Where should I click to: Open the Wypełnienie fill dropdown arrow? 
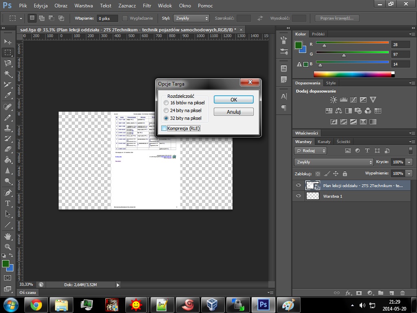409,173
